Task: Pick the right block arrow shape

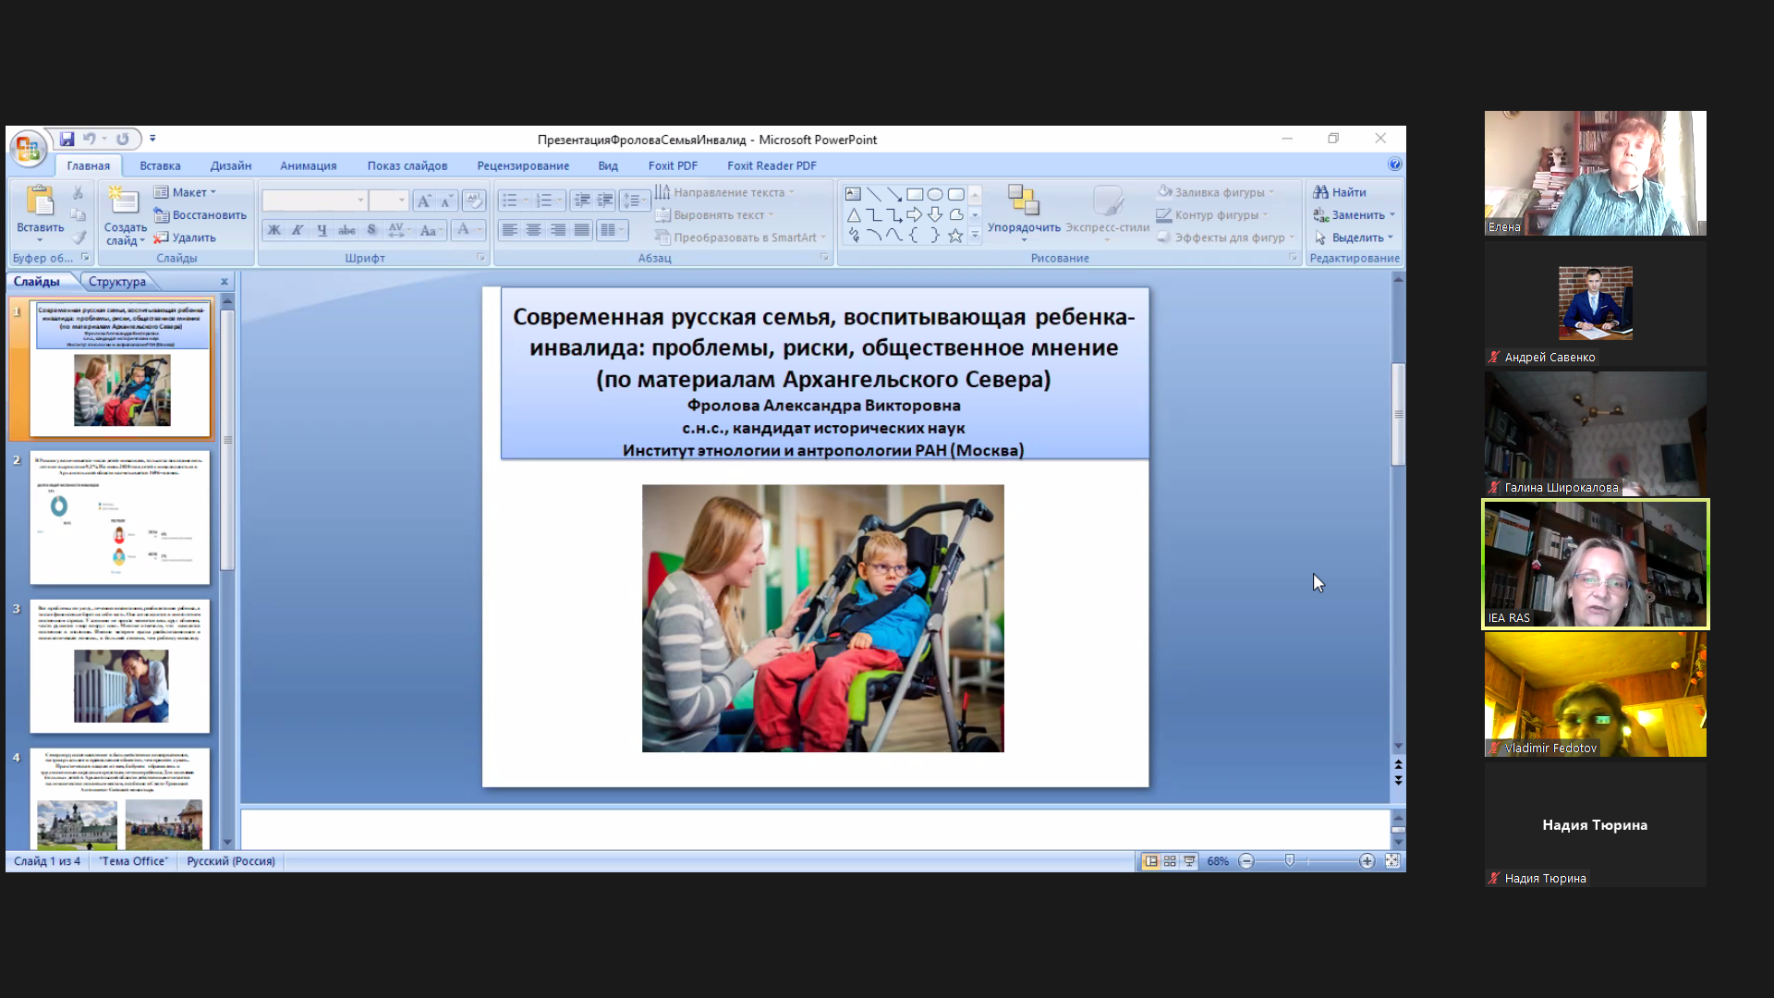Action: [915, 215]
